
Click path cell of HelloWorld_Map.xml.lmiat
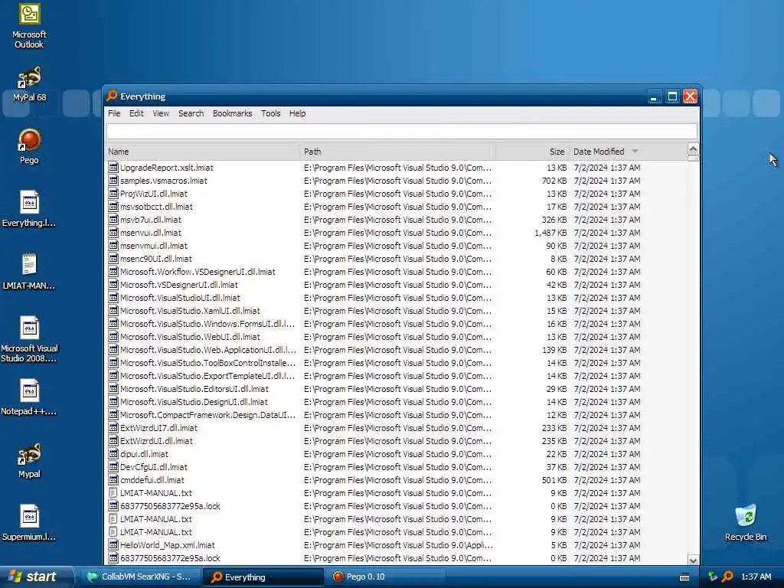(x=398, y=545)
